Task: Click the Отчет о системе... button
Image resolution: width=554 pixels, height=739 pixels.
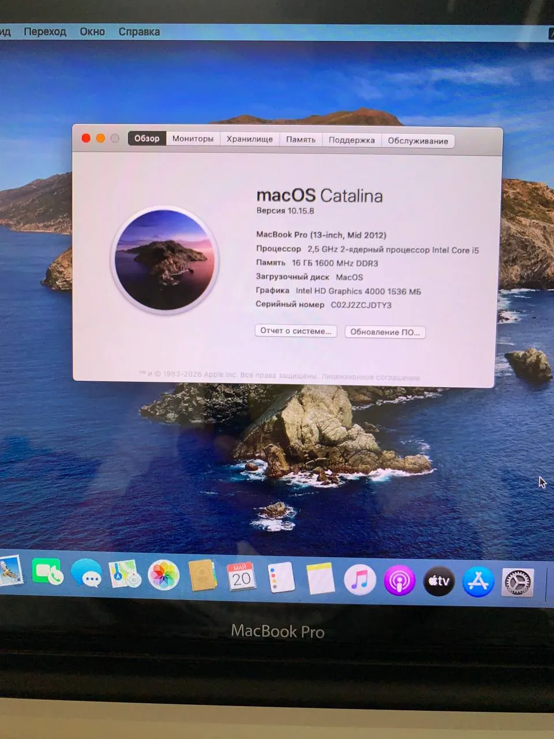Action: coord(296,331)
